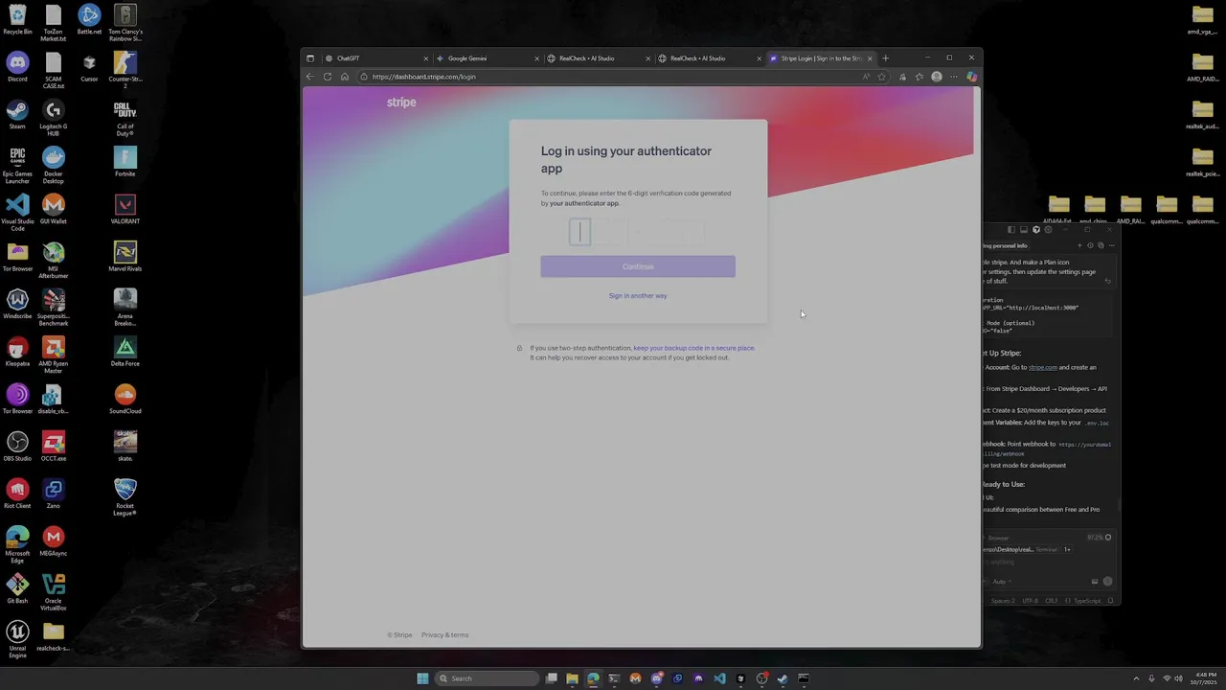This screenshot has width=1226, height=690.
Task: Open the Recycle Bin desktop icon
Action: [x=17, y=19]
